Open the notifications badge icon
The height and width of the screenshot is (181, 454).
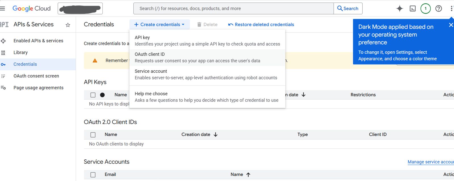pyautogui.click(x=425, y=9)
